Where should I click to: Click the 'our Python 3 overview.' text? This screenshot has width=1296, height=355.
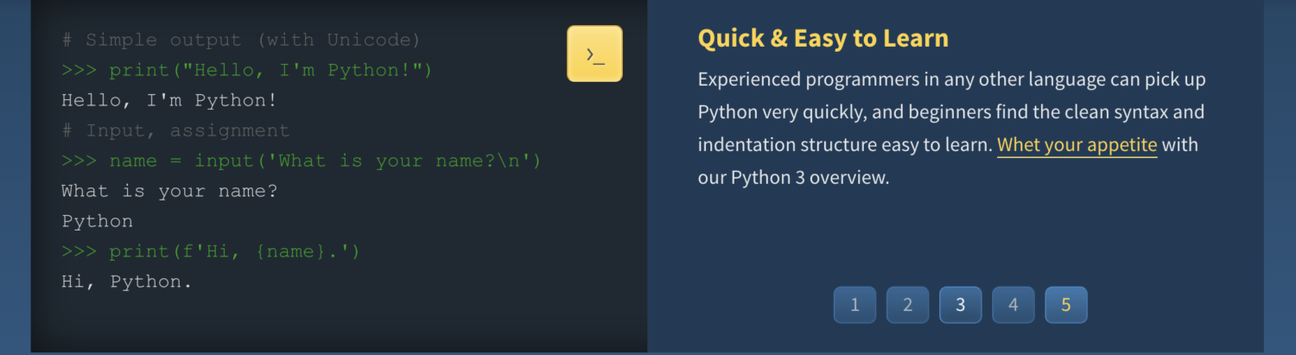793,178
